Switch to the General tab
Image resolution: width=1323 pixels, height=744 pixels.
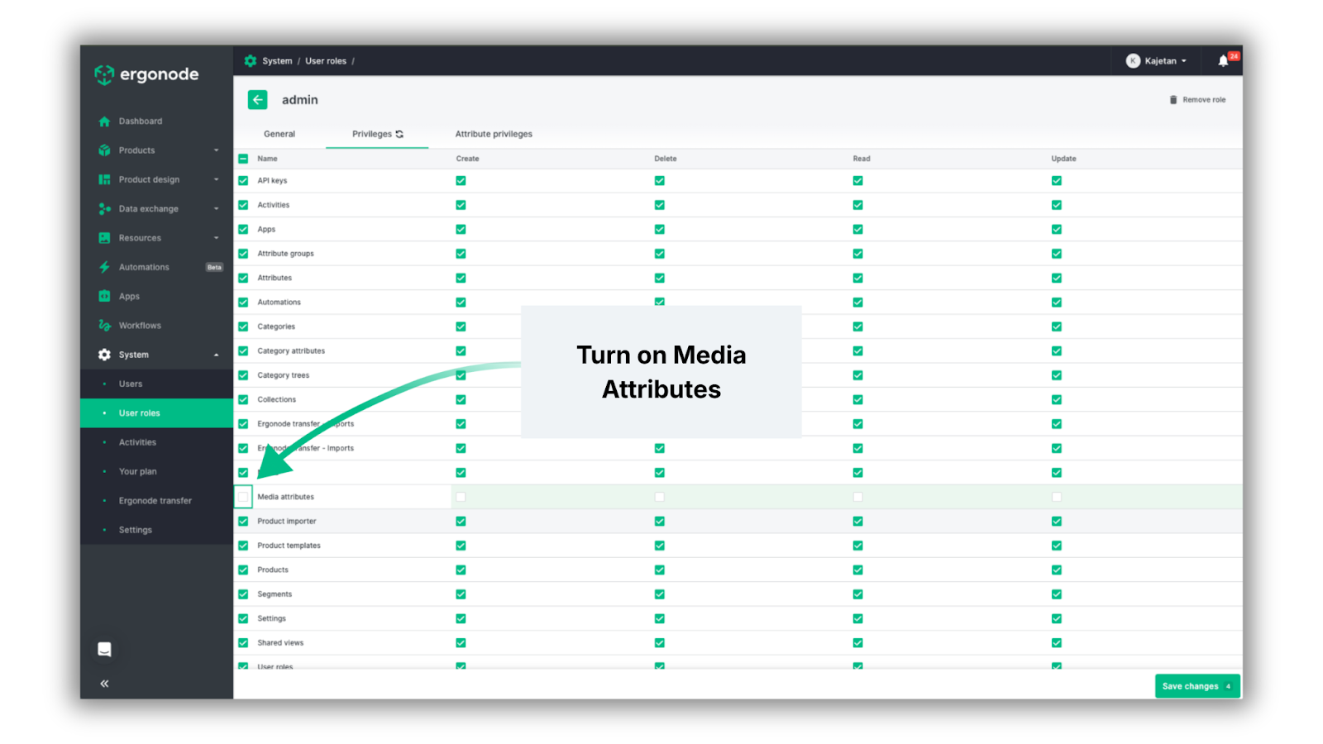pos(279,134)
